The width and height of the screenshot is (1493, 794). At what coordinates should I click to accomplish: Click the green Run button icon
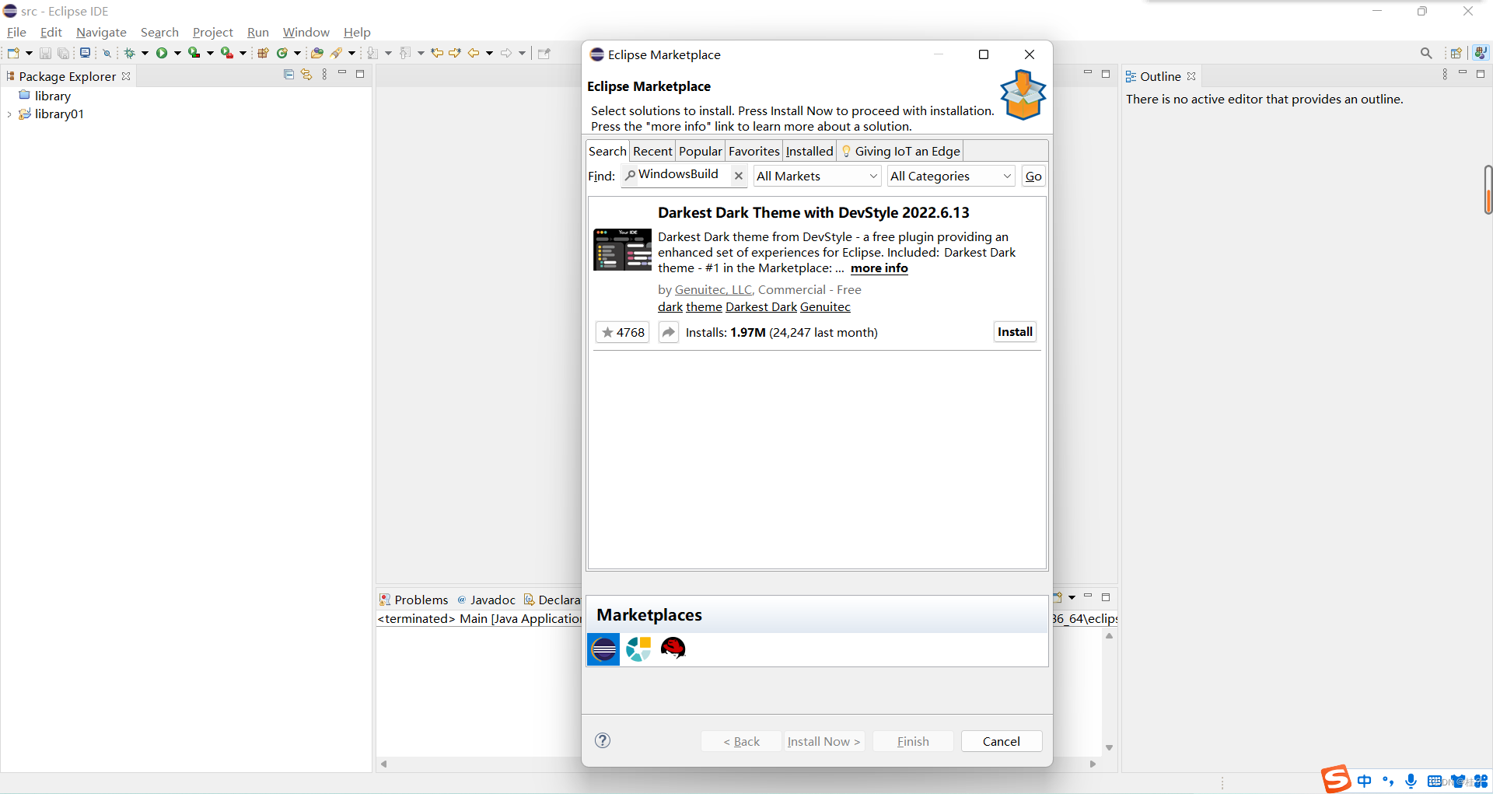coord(162,53)
